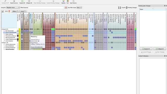Screen dimensions: 167x94
Task: Click the red square icon on Labors tab
Action: pos(9,11)
